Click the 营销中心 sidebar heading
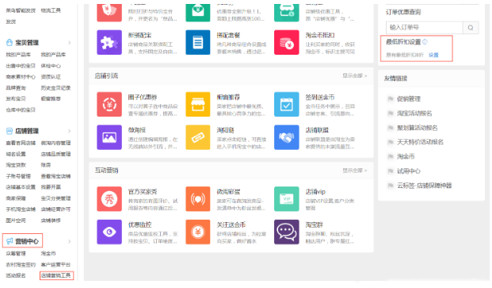This screenshot has height=288, width=492. click(27, 241)
